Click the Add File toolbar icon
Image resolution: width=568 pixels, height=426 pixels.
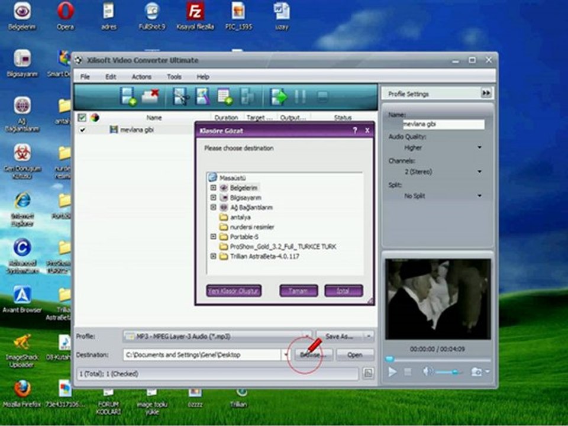(x=128, y=96)
